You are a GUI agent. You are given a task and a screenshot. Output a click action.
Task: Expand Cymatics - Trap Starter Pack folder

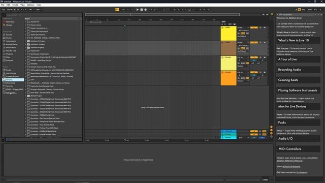pyautogui.click(x=26, y=125)
